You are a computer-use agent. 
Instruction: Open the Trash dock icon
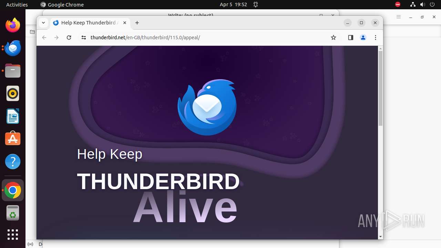tap(13, 213)
